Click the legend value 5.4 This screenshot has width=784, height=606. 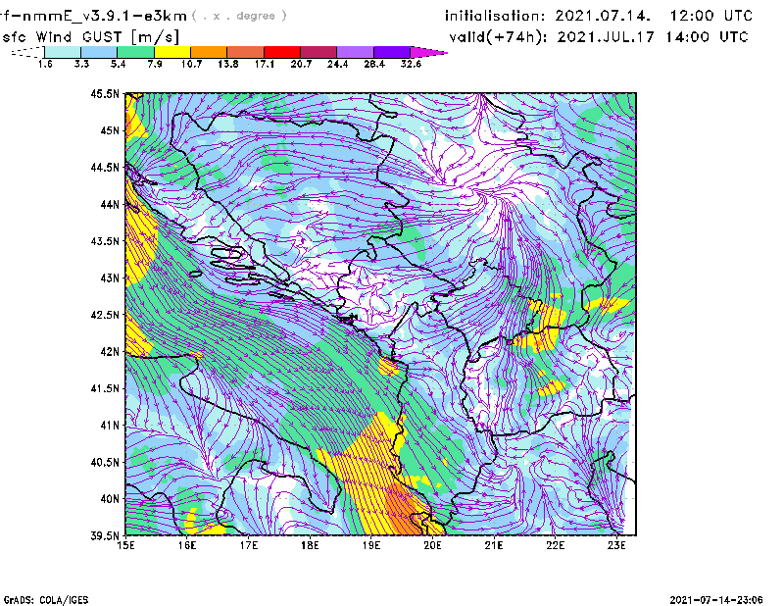pos(118,64)
